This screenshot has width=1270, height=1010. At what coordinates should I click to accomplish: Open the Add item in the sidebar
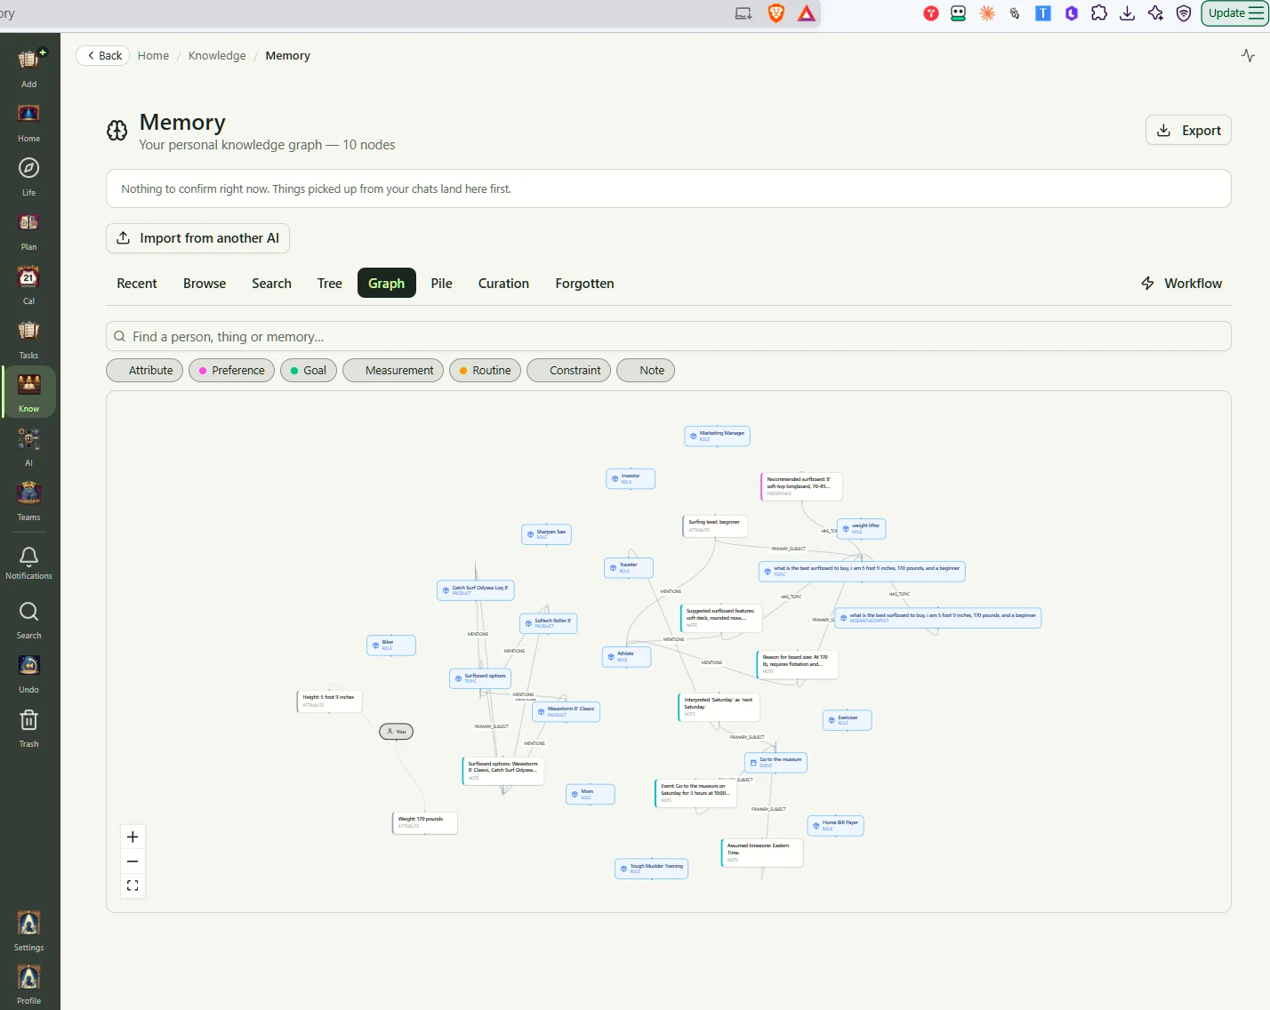(29, 68)
